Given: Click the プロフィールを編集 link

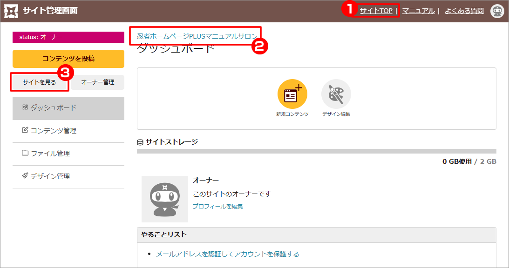Looking at the screenshot, I should tap(217, 206).
